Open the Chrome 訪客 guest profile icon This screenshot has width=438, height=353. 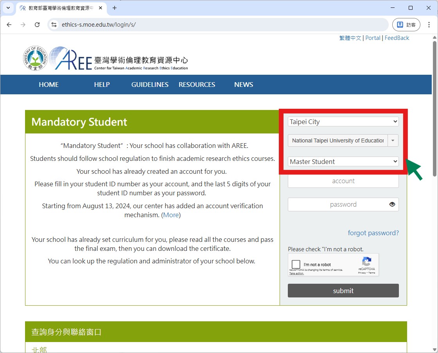(406, 24)
